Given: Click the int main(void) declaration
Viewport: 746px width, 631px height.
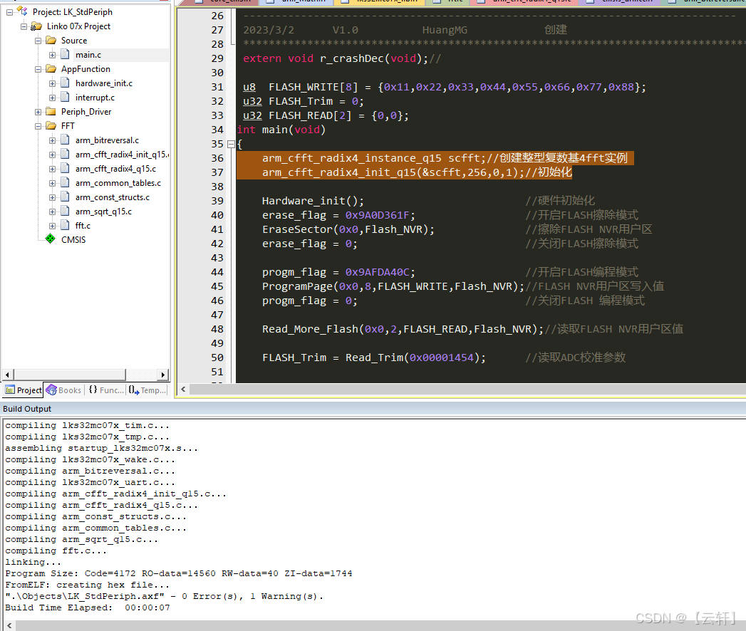Looking at the screenshot, I should tap(281, 130).
